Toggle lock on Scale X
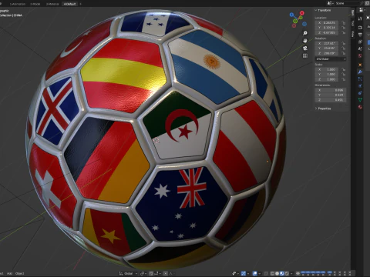This screenshot has height=277, width=370. click(x=344, y=69)
